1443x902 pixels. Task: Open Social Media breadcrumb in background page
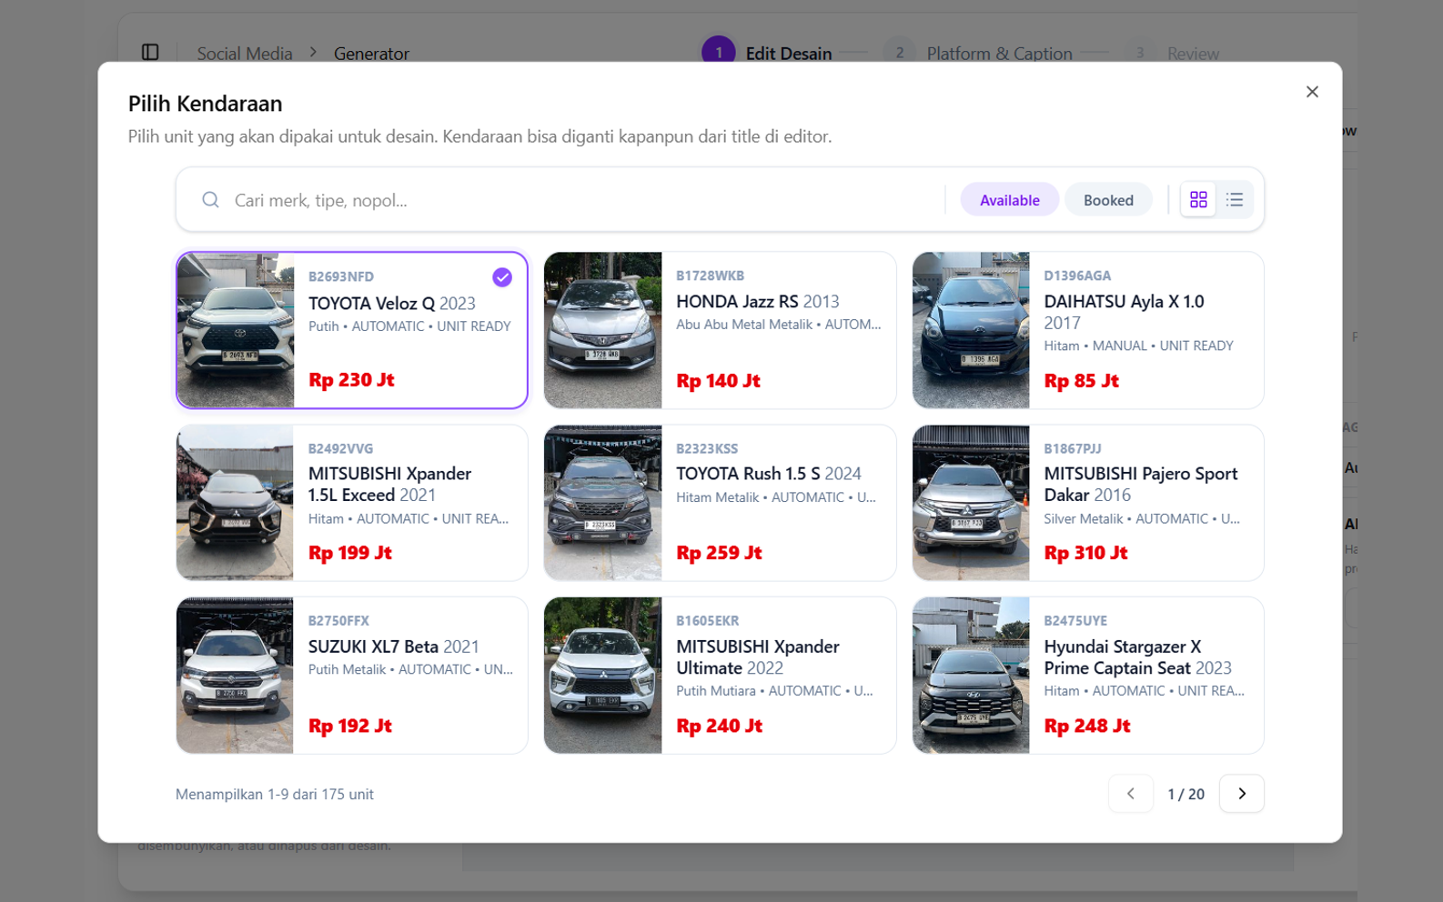tap(245, 54)
